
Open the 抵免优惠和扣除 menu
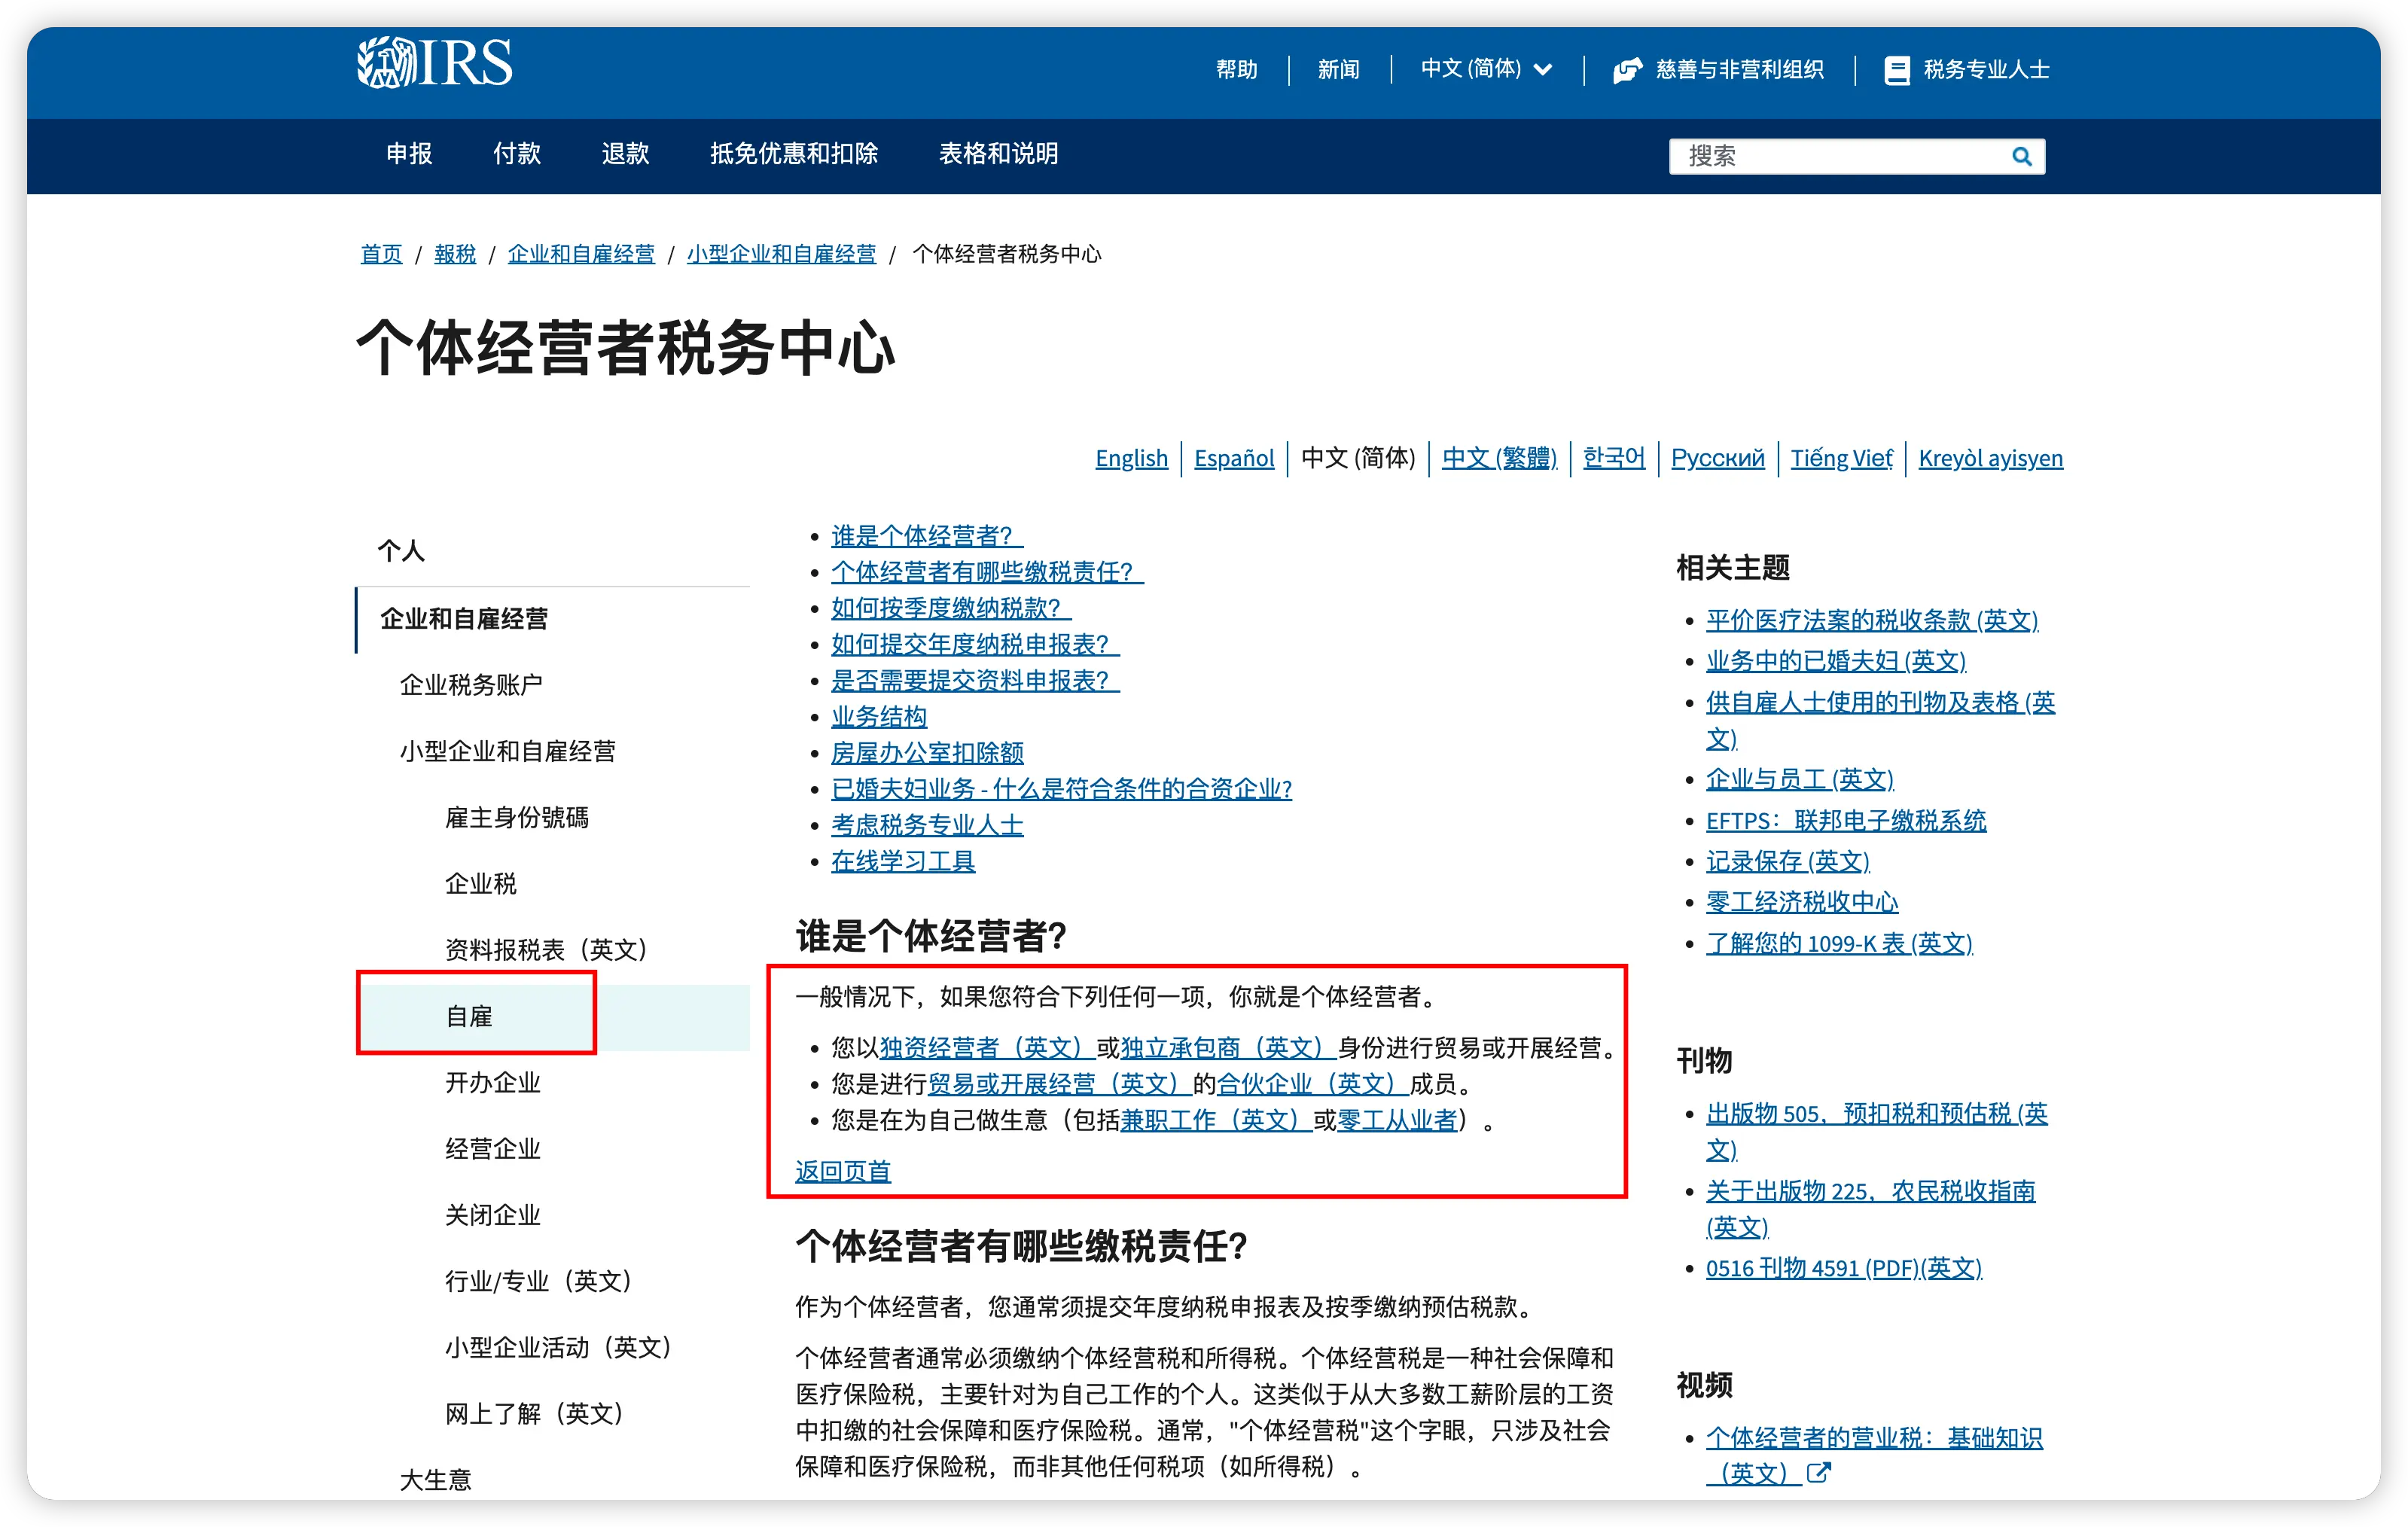click(793, 154)
